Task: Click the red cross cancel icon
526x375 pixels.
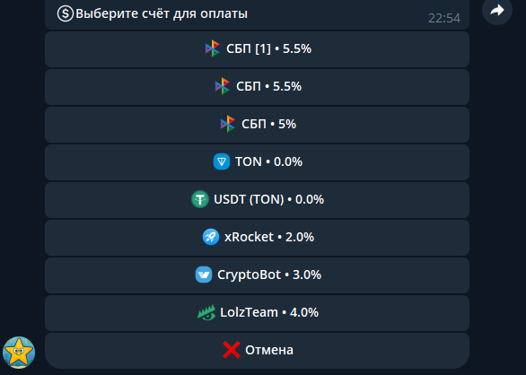Action: point(232,350)
